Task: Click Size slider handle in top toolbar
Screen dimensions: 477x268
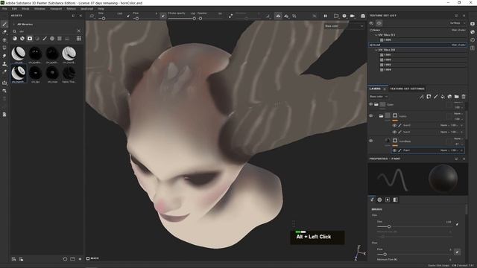Action: pyautogui.click(x=104, y=19)
